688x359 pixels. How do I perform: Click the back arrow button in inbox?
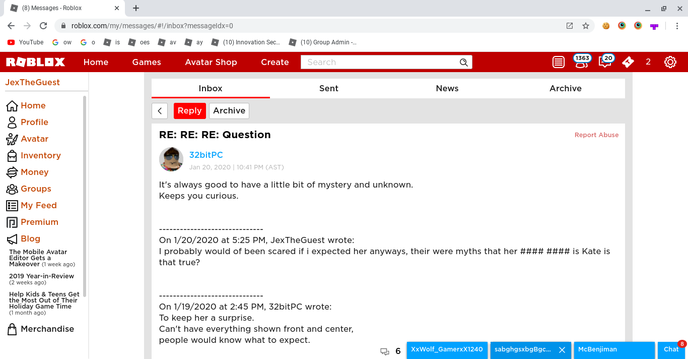tap(160, 111)
